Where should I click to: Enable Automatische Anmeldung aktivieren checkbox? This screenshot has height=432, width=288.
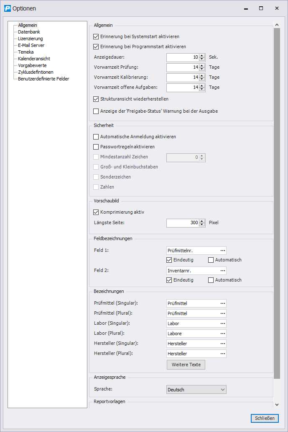(96, 137)
